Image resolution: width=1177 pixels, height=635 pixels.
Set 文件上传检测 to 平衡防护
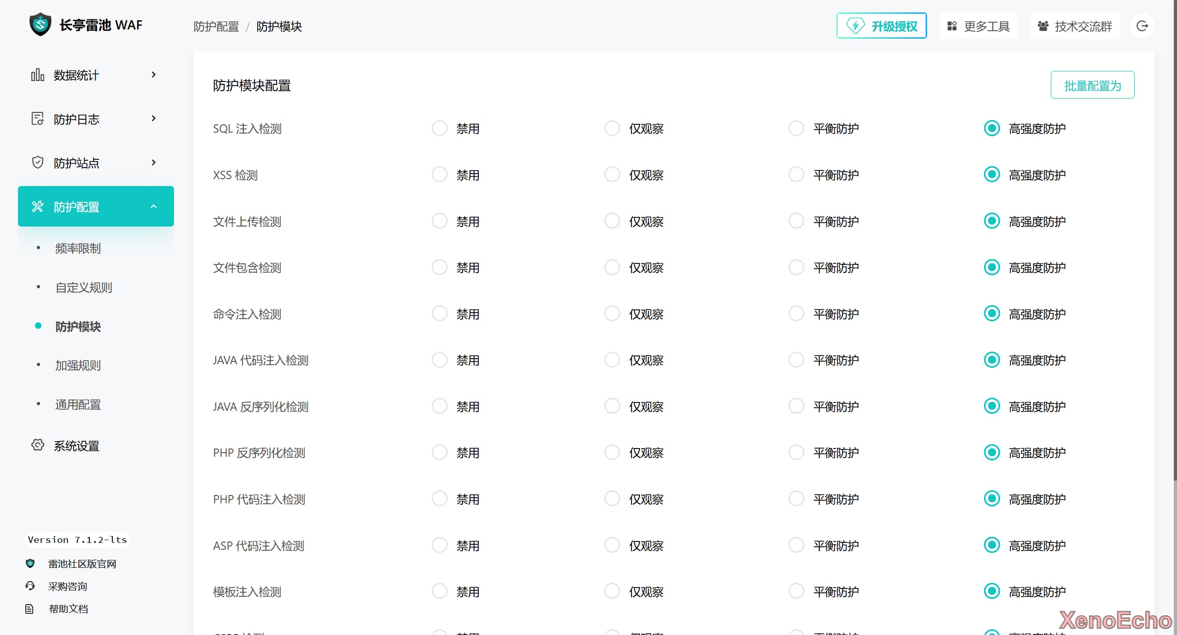click(796, 221)
